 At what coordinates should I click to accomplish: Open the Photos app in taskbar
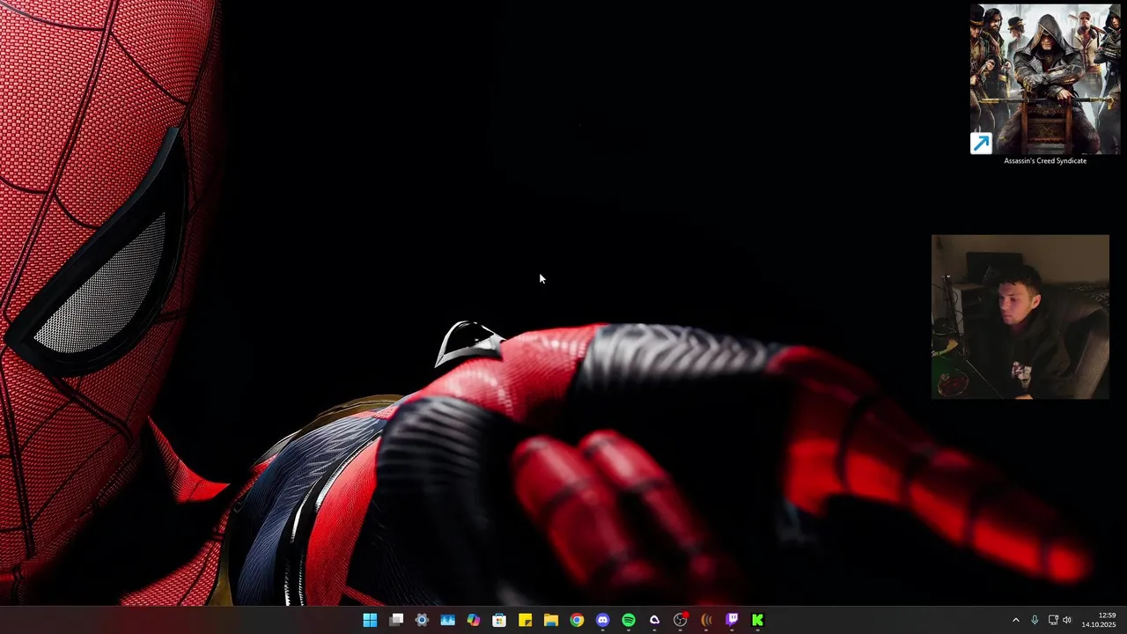coord(447,620)
